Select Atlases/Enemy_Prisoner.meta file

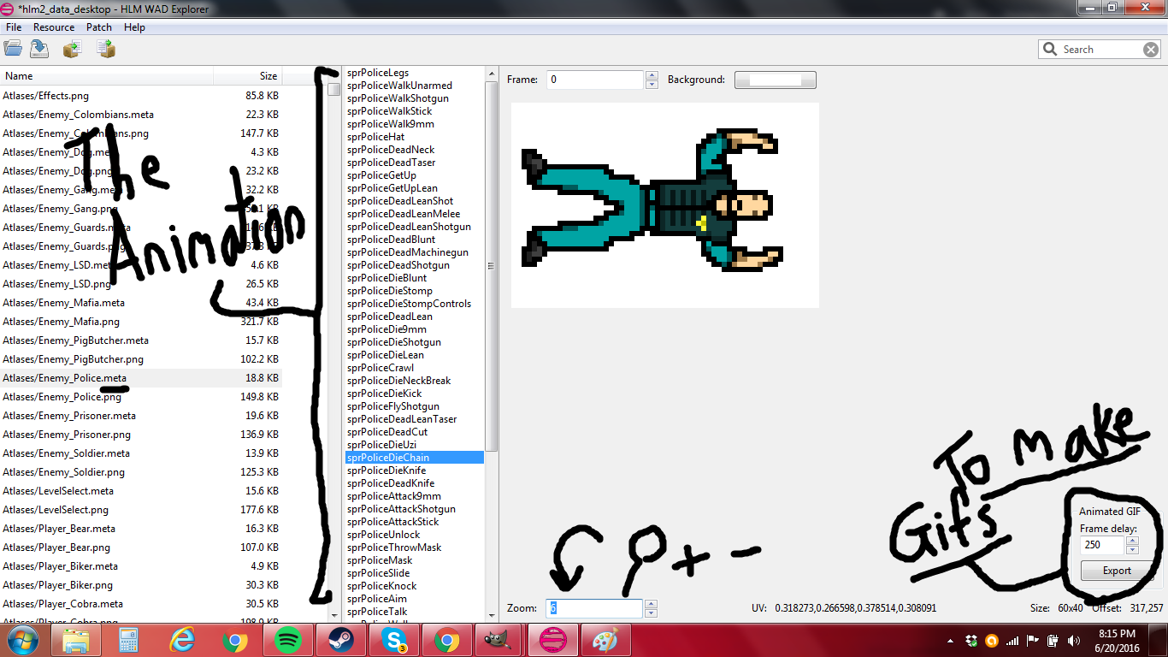coord(141,416)
